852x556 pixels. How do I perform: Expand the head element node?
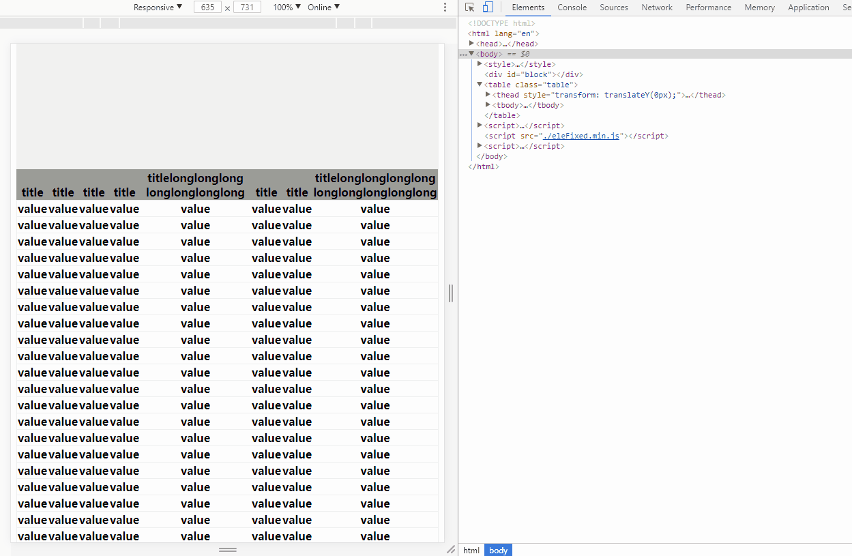tap(471, 44)
